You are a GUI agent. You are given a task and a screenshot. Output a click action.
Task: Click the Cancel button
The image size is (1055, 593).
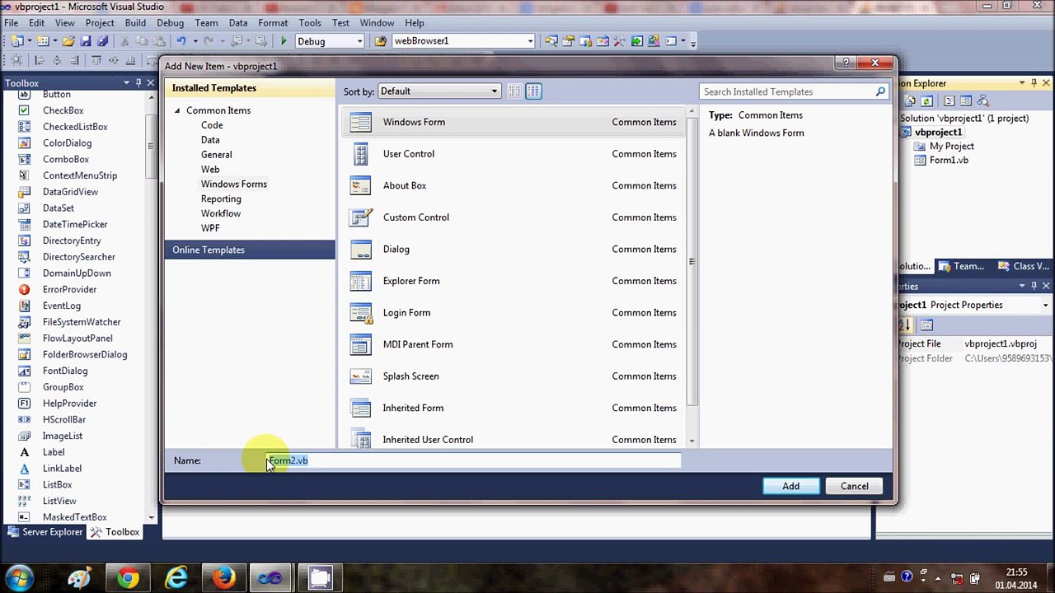854,486
